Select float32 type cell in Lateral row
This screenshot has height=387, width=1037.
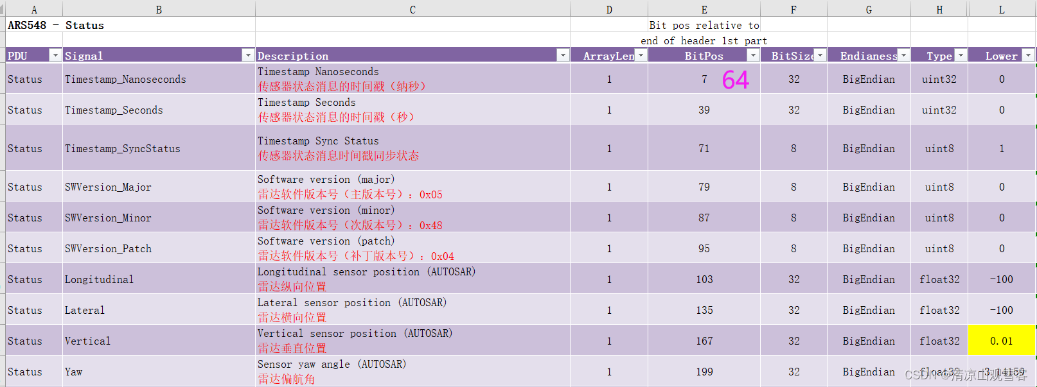pos(939,310)
